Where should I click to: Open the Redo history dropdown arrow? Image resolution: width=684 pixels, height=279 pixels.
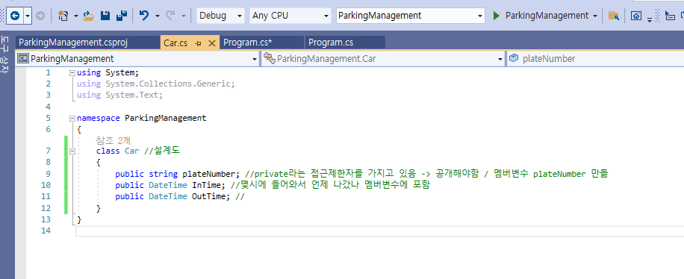click(x=183, y=16)
